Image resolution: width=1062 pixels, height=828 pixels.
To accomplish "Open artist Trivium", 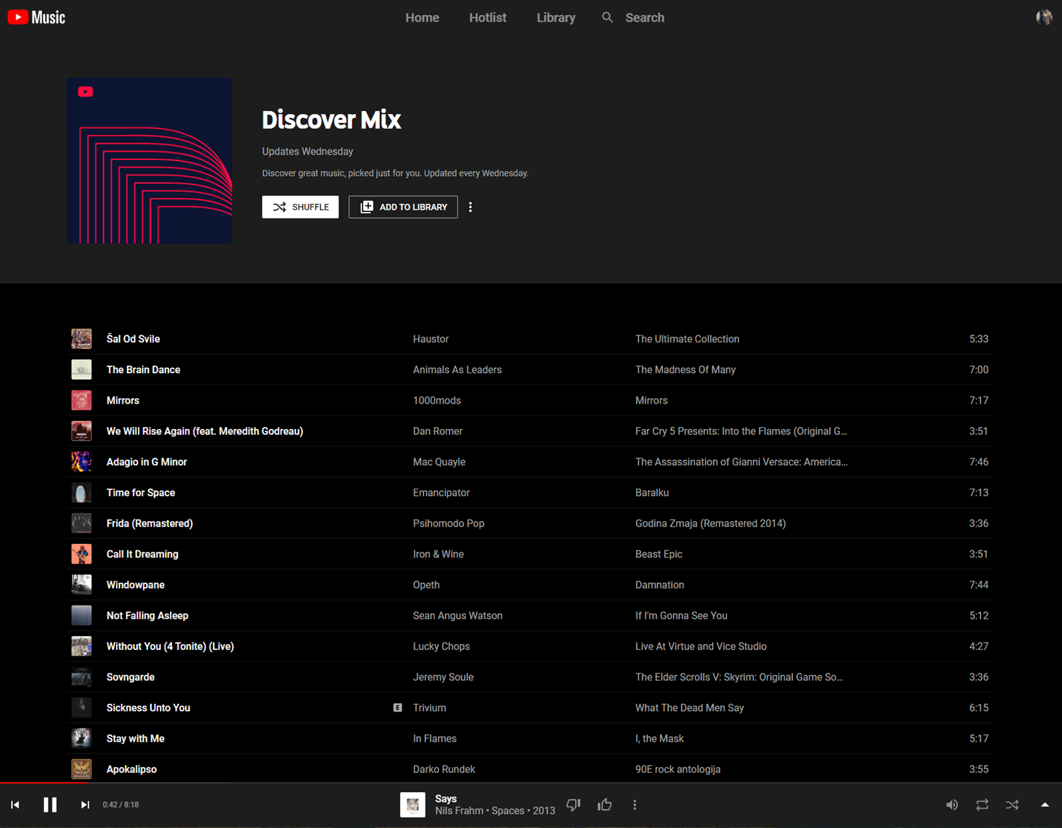I will (x=429, y=708).
